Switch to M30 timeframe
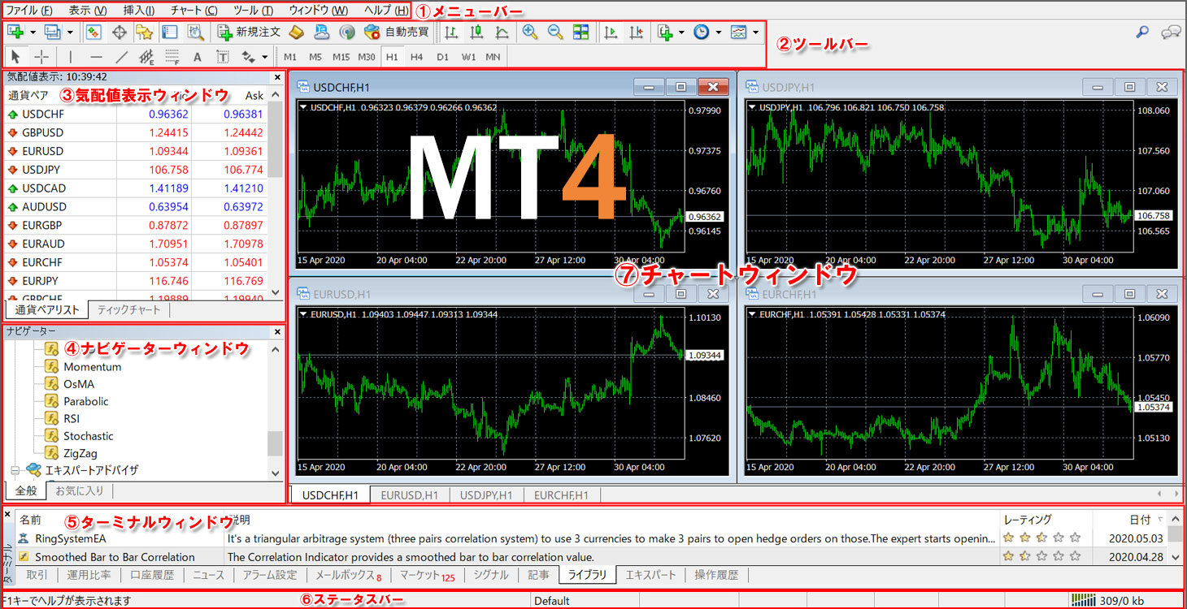 click(x=367, y=57)
